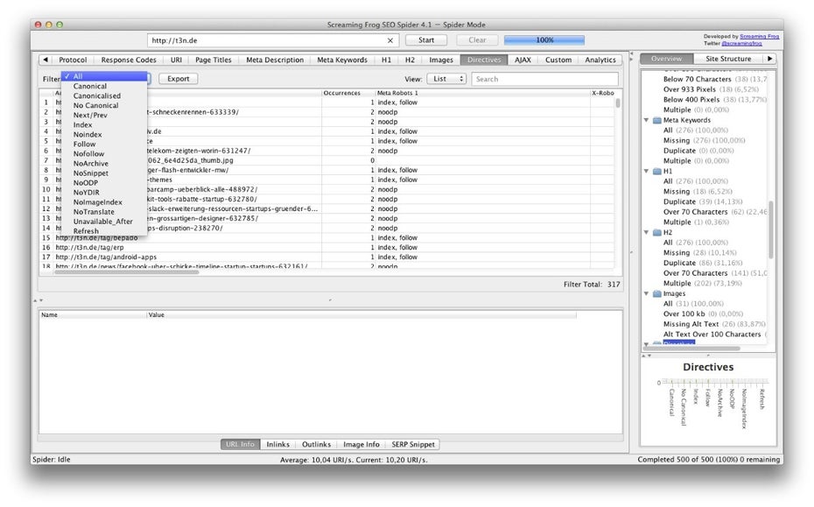814x507 pixels.
Task: Open the View List dropdown
Action: pyautogui.click(x=446, y=79)
